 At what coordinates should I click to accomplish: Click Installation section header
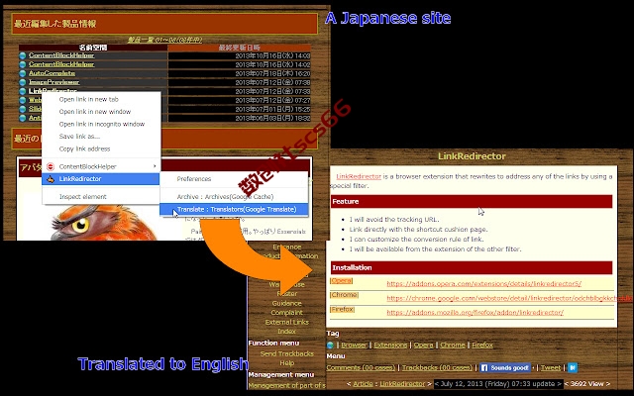(x=472, y=267)
